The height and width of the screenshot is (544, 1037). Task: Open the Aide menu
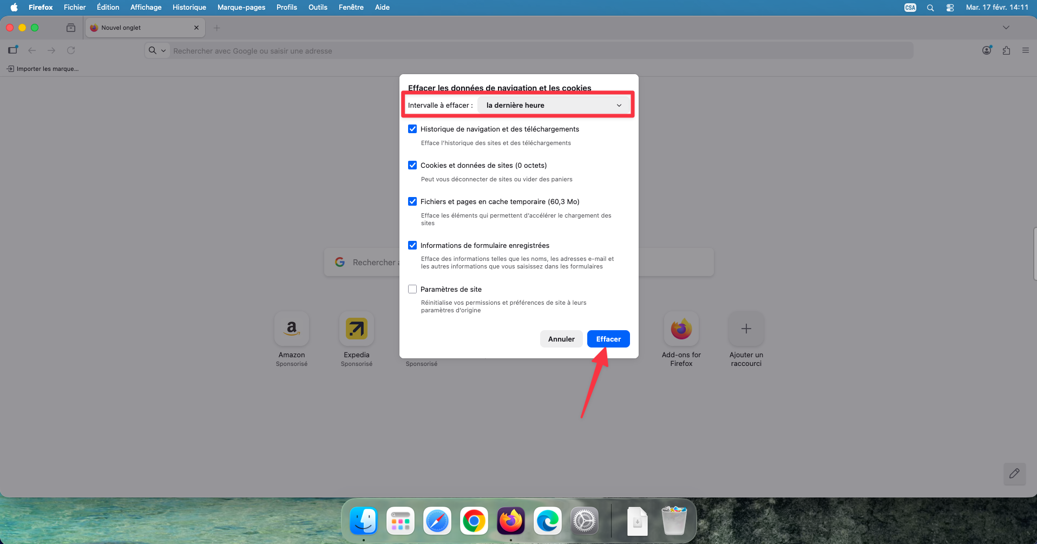pos(382,7)
